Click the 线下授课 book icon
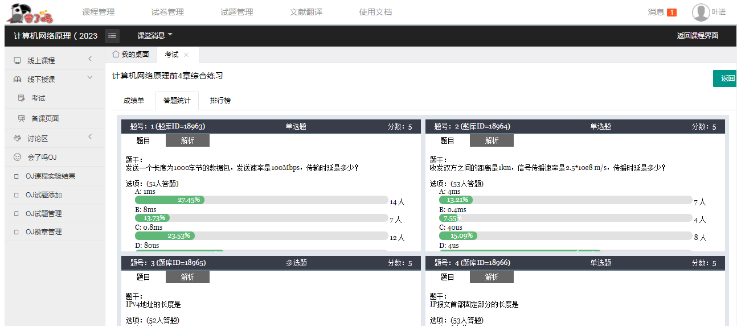 click(17, 79)
